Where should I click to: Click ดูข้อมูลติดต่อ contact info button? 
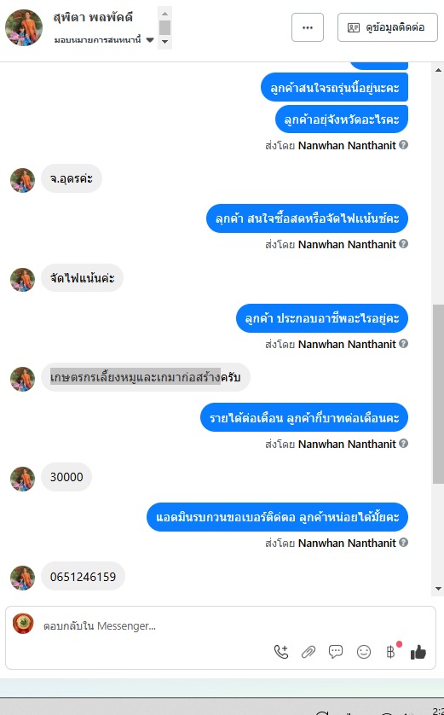(388, 27)
